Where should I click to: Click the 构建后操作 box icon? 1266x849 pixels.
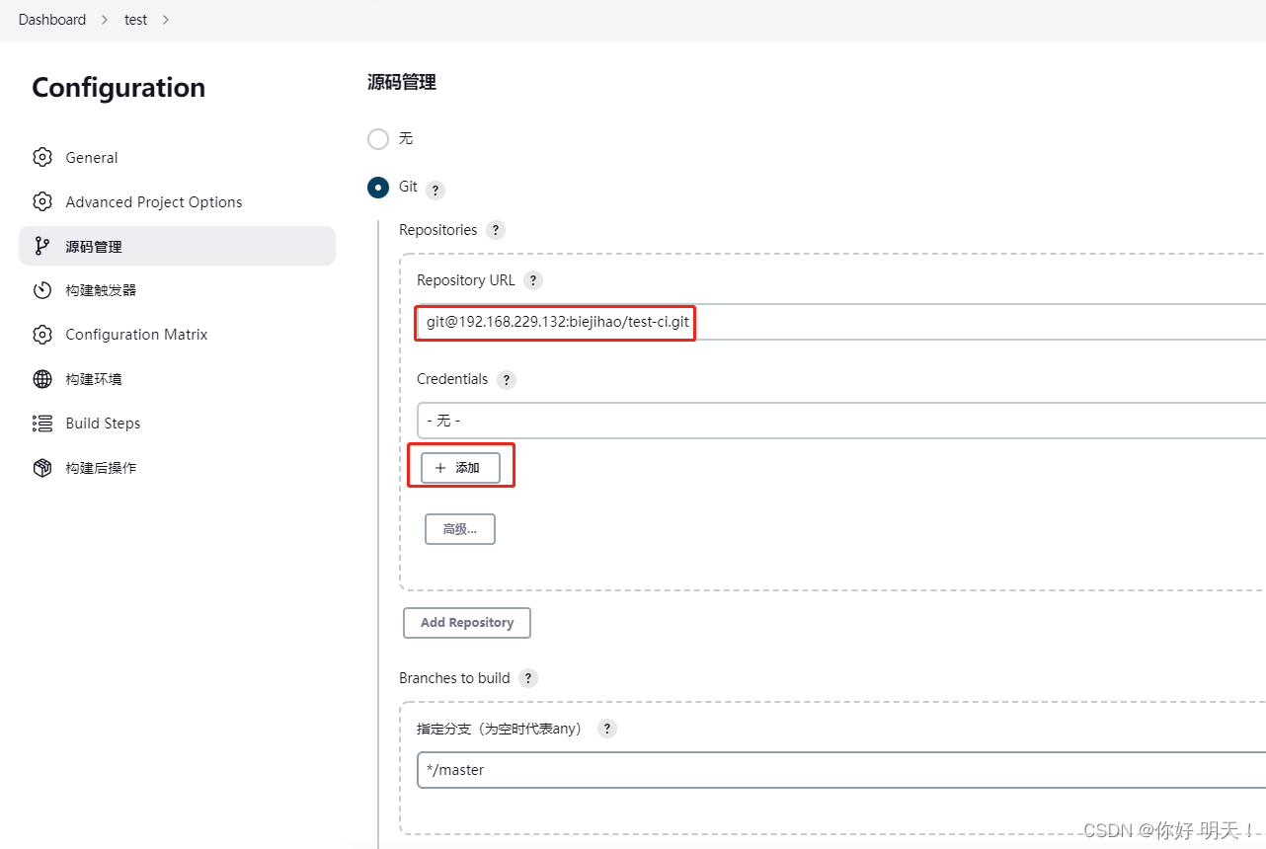pos(42,468)
